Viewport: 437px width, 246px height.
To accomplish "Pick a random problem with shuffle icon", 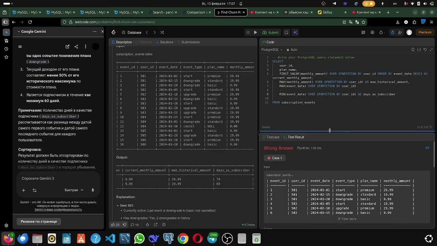I will point(162,32).
